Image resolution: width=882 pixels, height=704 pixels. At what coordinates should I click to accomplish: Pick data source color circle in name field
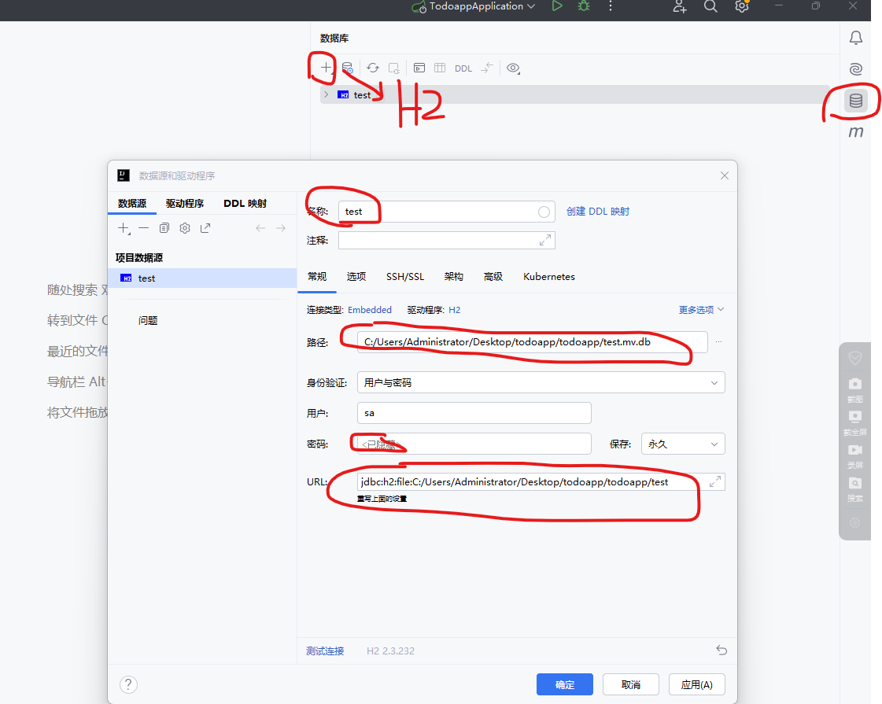click(544, 212)
